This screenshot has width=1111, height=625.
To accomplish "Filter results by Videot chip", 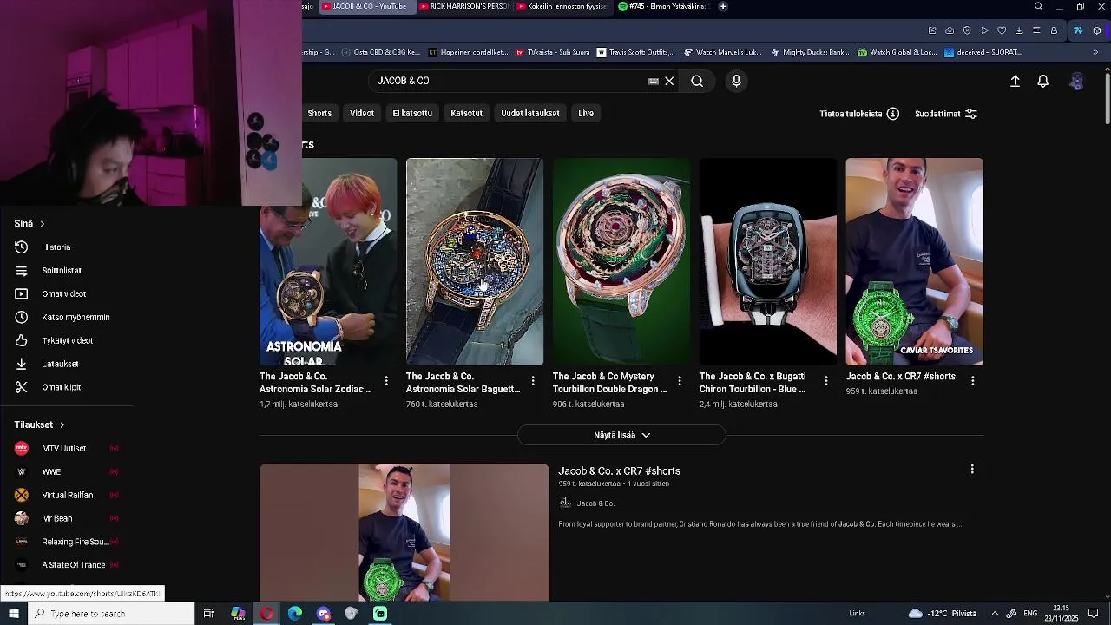I will point(362,114).
